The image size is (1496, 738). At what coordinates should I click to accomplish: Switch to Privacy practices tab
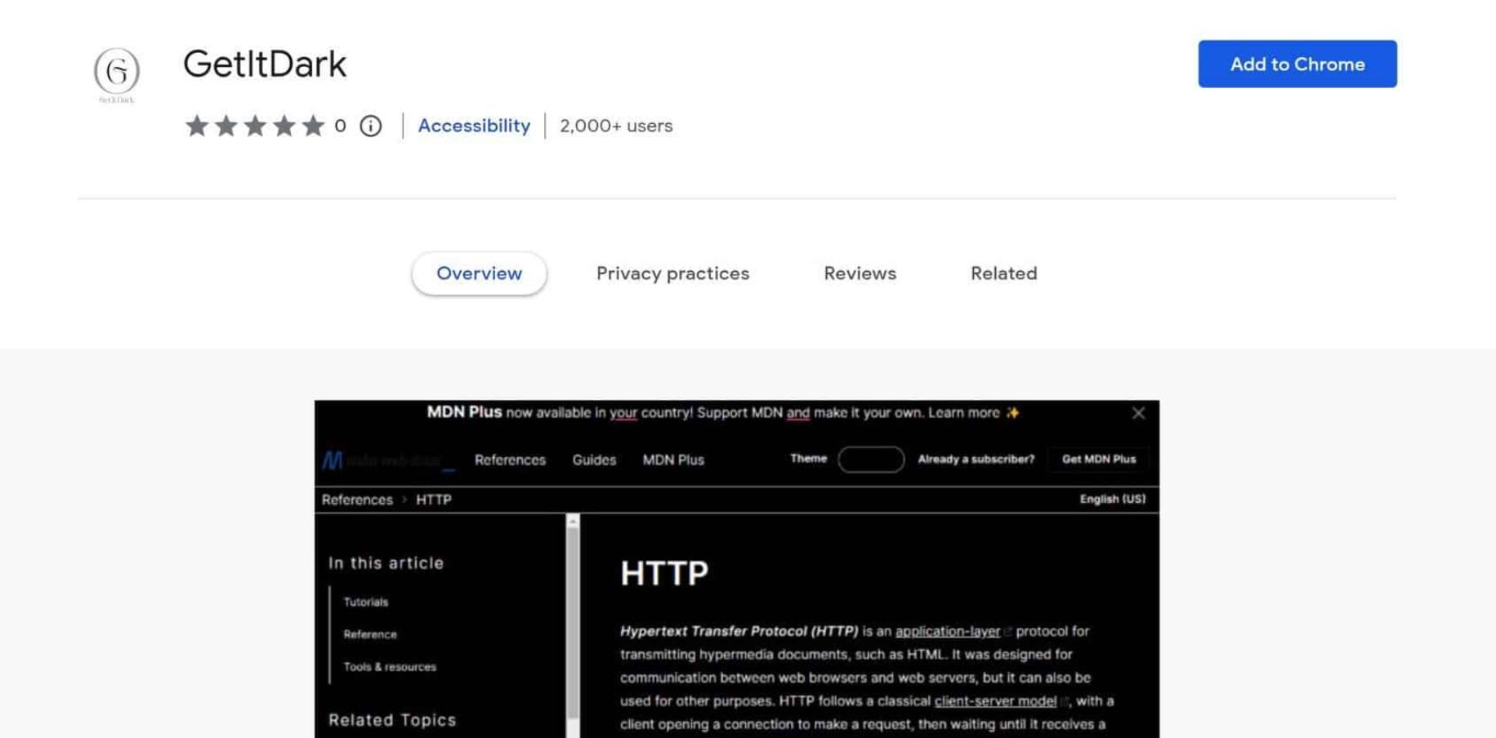coord(672,273)
